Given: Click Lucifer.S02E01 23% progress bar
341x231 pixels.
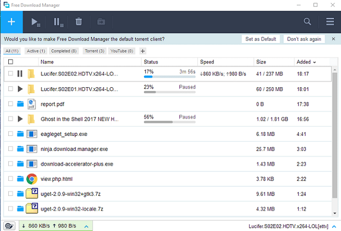Looking at the screenshot, I should [170, 92].
